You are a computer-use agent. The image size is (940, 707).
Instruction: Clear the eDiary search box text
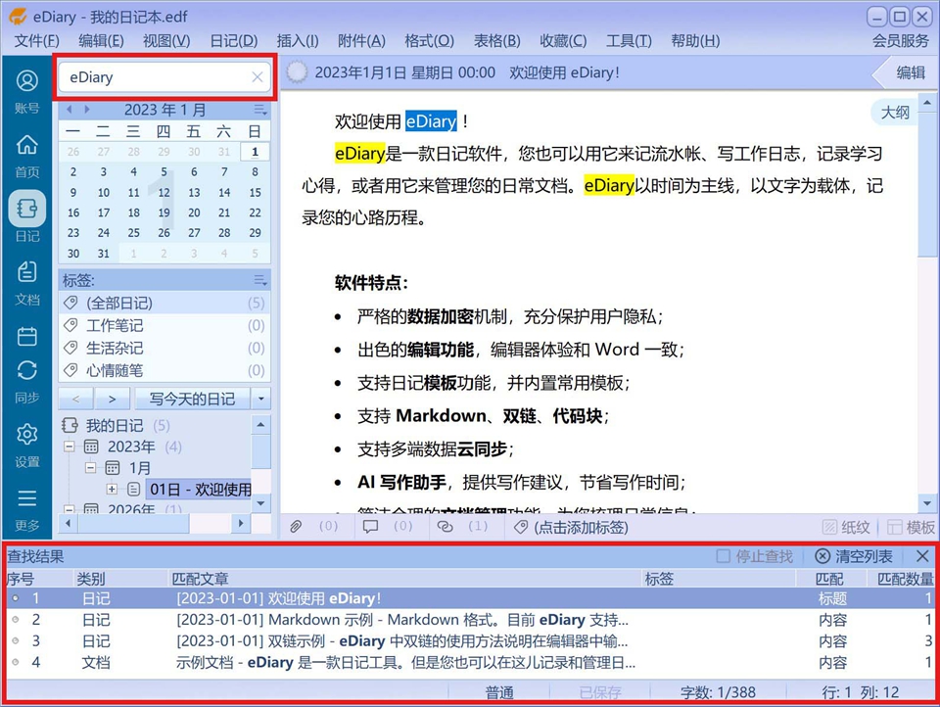tap(258, 76)
